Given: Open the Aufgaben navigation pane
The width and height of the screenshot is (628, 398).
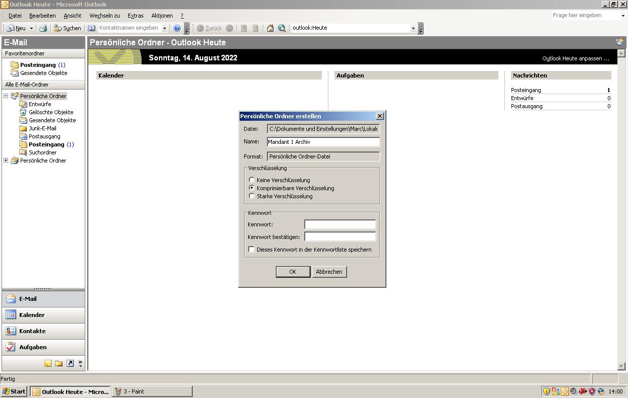Looking at the screenshot, I should 43,347.
